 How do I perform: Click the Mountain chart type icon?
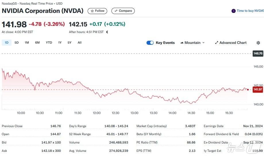tap(182, 43)
